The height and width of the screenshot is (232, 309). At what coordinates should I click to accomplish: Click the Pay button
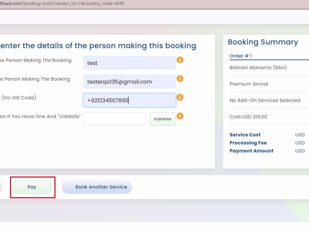click(x=32, y=187)
